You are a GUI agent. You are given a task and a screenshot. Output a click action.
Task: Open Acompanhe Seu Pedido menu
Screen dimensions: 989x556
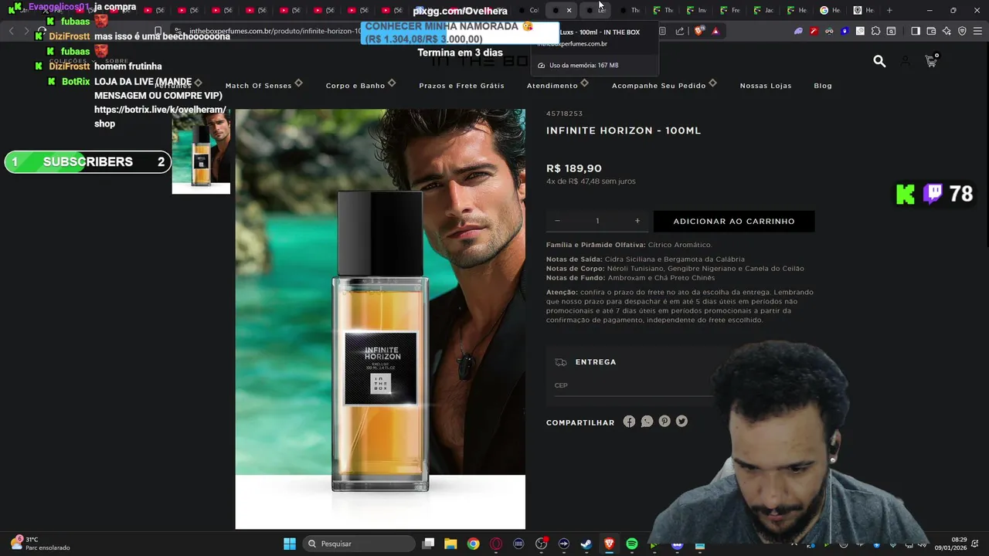(x=658, y=86)
